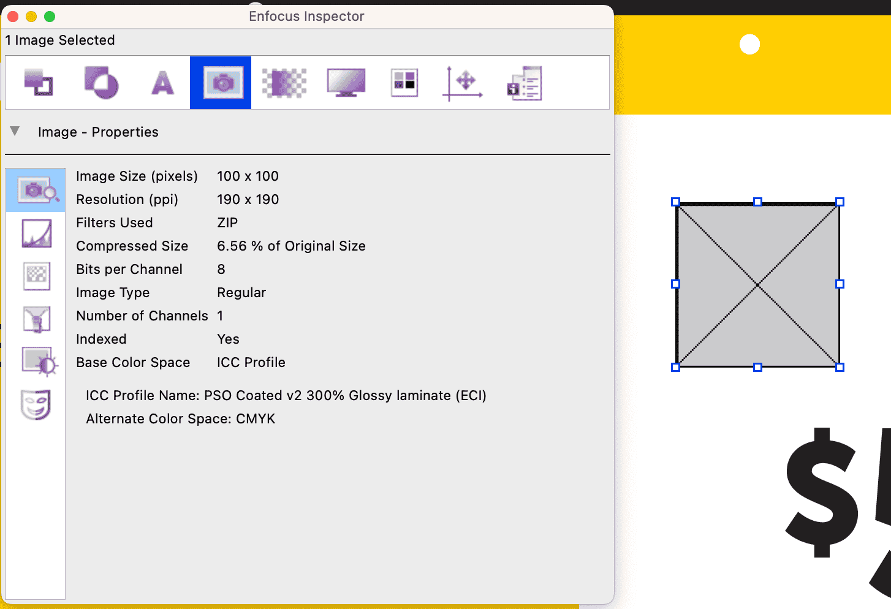Click the ZIP filter value
The width and height of the screenshot is (891, 609).
227,223
